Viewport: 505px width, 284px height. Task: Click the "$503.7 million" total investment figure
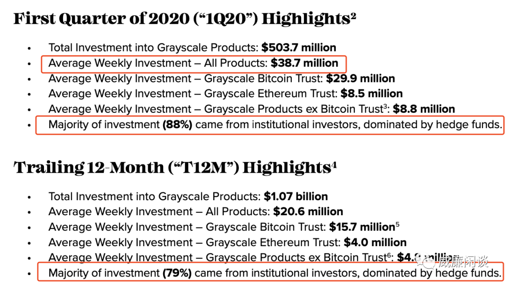pyautogui.click(x=299, y=48)
